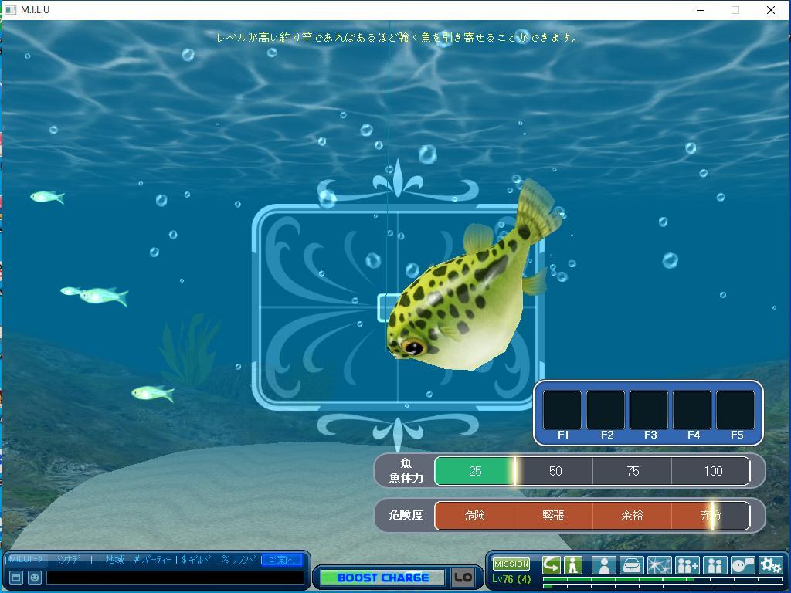Open the car vehicle icon
791x593 pixels.
point(631,566)
